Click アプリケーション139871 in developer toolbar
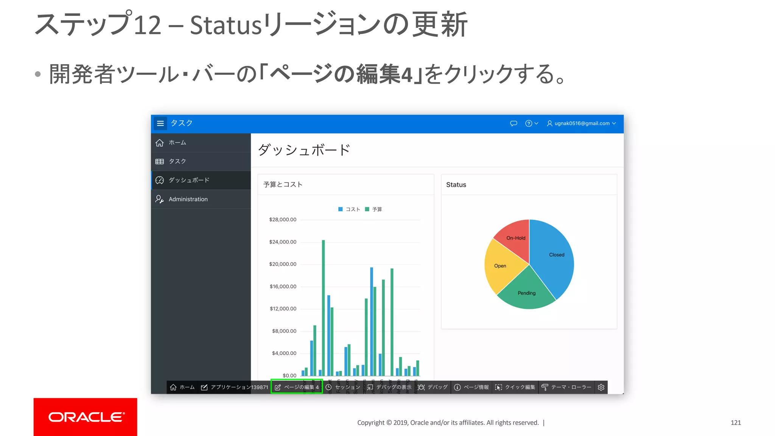Viewport: 775px width, 436px height. click(x=234, y=387)
